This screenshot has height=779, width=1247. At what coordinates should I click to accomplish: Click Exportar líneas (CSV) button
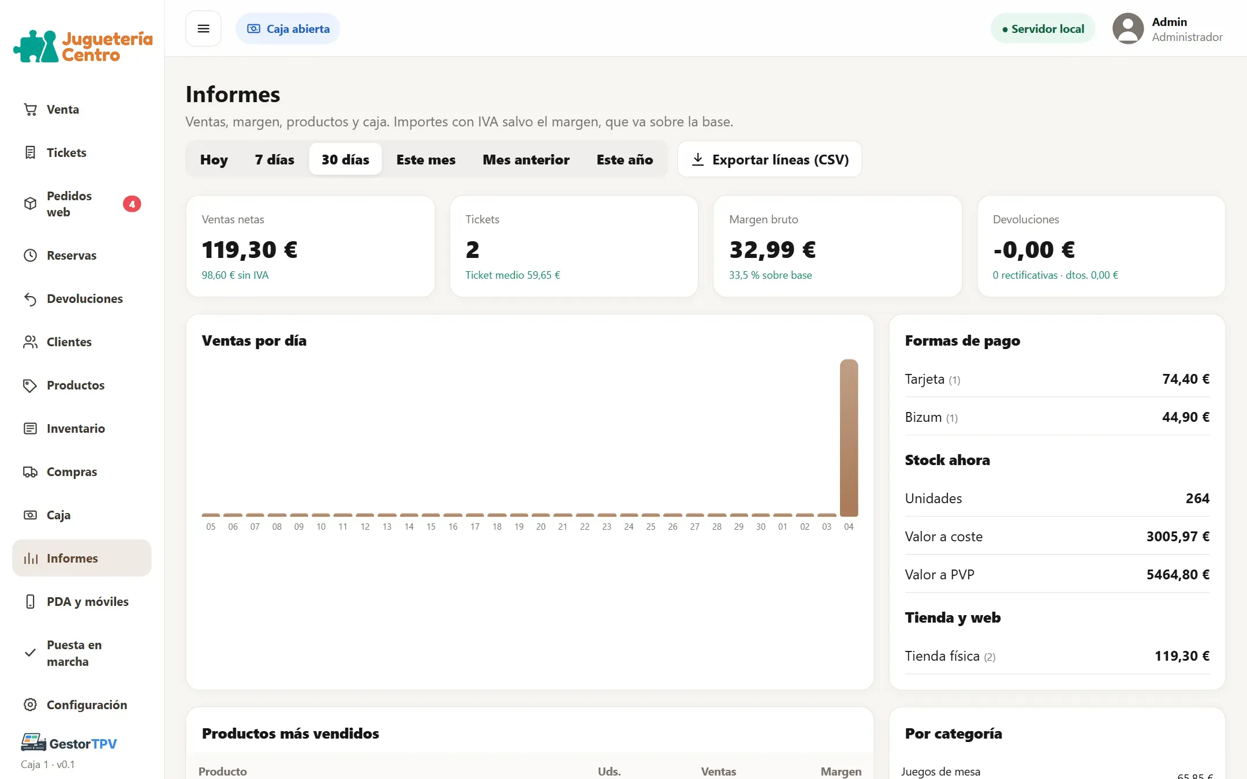tap(770, 159)
